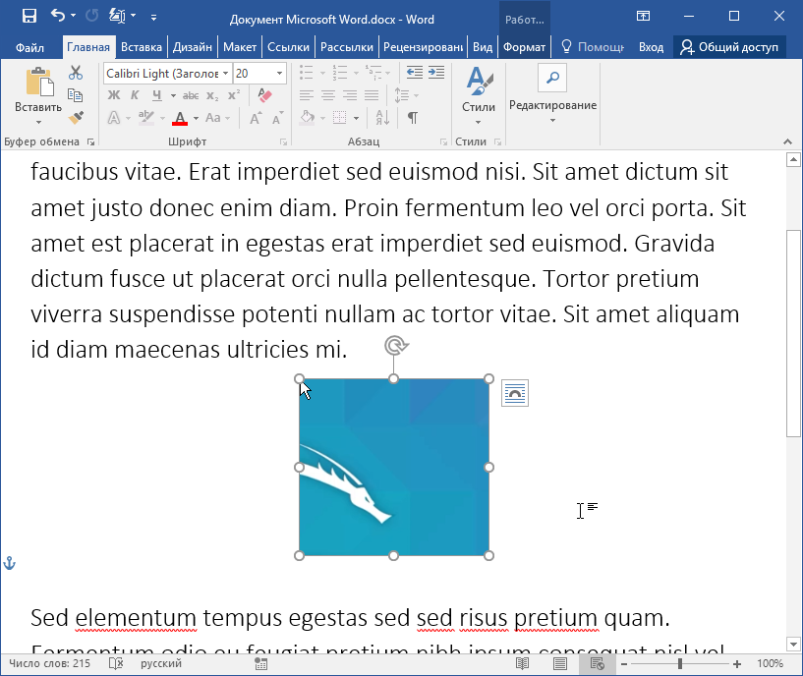This screenshot has height=676, width=803.
Task: Toggle italic (К) formatting
Action: [x=135, y=95]
